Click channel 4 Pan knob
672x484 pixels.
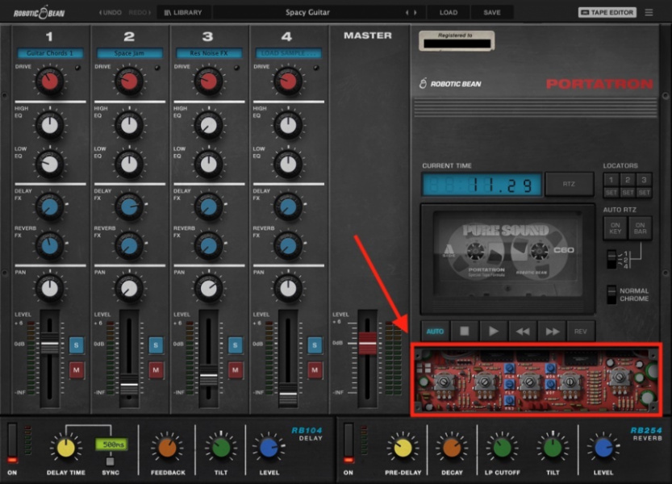click(x=288, y=289)
